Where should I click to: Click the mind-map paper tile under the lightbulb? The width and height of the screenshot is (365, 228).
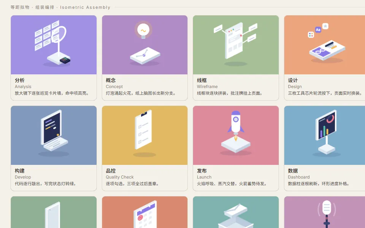point(145,56)
